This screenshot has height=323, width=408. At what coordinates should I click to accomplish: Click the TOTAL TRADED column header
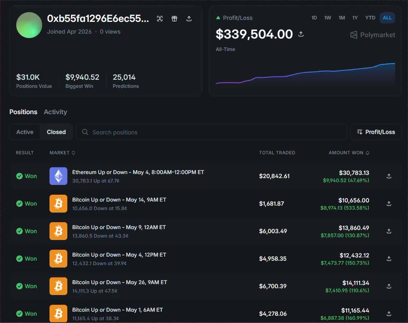[277, 153]
